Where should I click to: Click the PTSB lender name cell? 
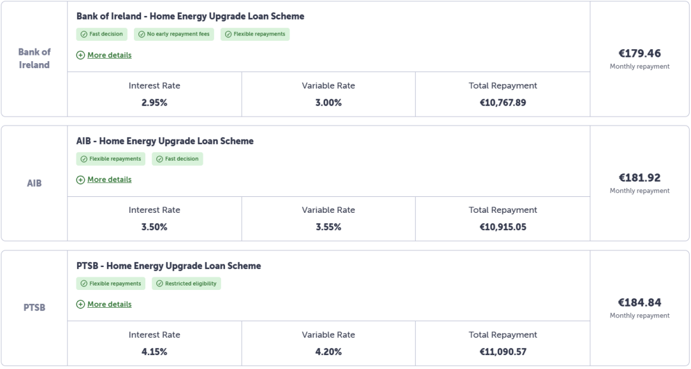(34, 308)
